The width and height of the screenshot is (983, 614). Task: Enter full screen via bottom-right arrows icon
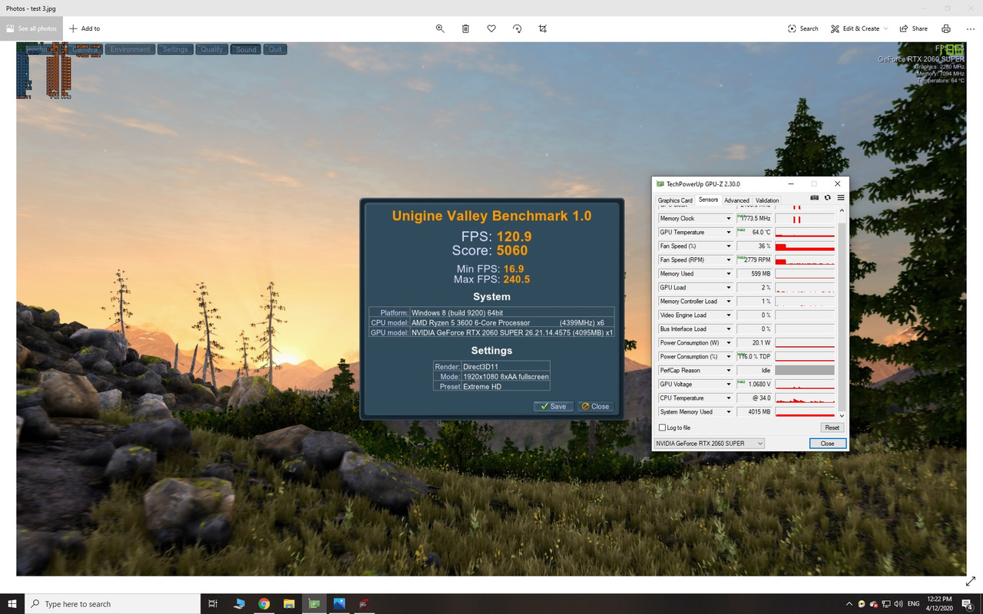pos(971,582)
